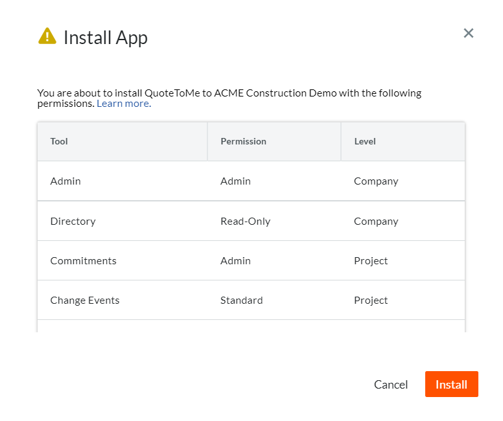
Task: Click the Tool column header
Action: (59, 141)
